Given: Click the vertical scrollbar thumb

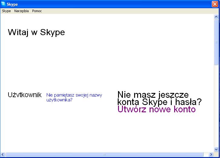Looking at the screenshot, I should point(216,42).
